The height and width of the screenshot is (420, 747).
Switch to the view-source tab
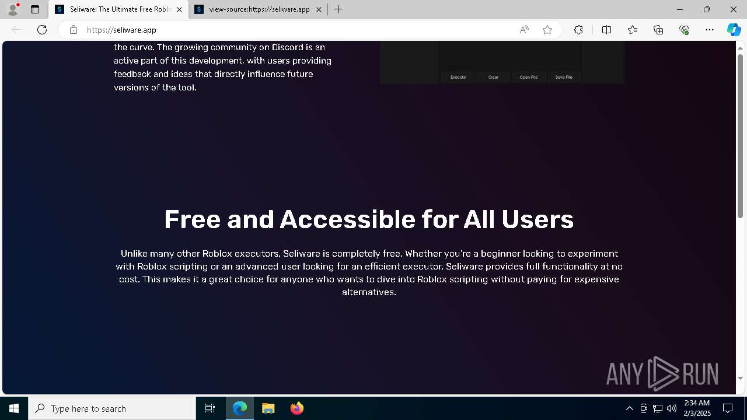tap(258, 9)
